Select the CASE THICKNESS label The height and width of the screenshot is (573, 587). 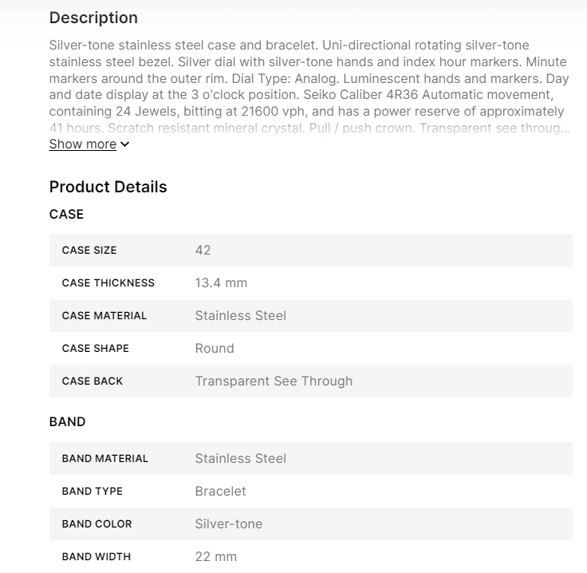pos(108,283)
